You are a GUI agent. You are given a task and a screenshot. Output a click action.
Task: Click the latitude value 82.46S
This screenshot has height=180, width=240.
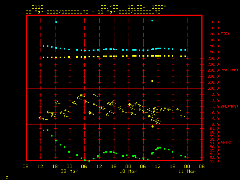click(109, 7)
